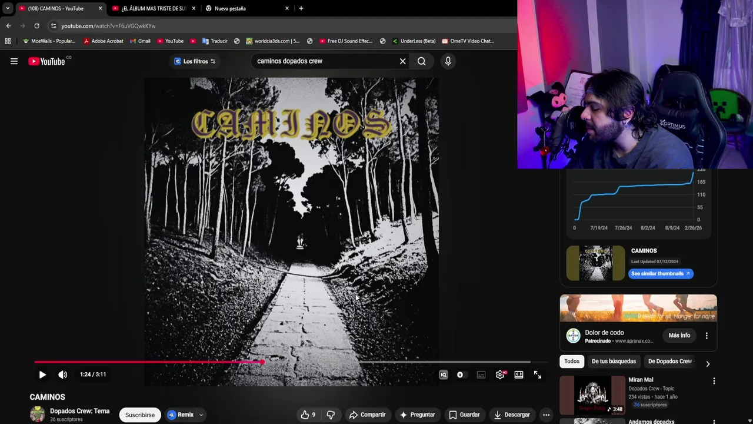Open a new browser tab

point(301,8)
